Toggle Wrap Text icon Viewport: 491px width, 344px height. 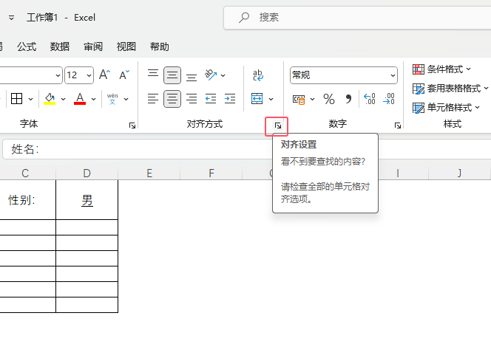coord(258,75)
